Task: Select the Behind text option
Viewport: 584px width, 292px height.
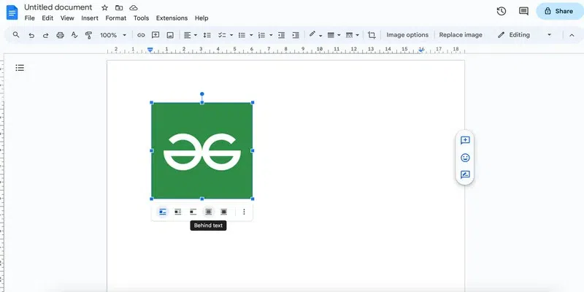Action: click(209, 212)
